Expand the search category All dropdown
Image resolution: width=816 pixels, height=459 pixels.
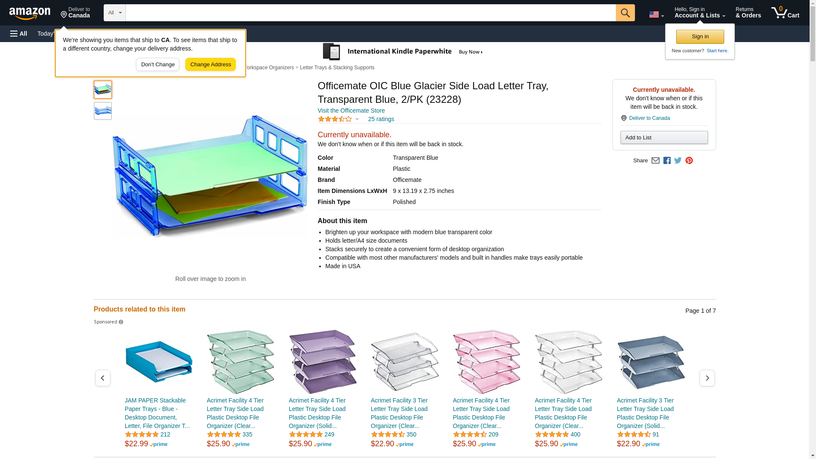115,13
